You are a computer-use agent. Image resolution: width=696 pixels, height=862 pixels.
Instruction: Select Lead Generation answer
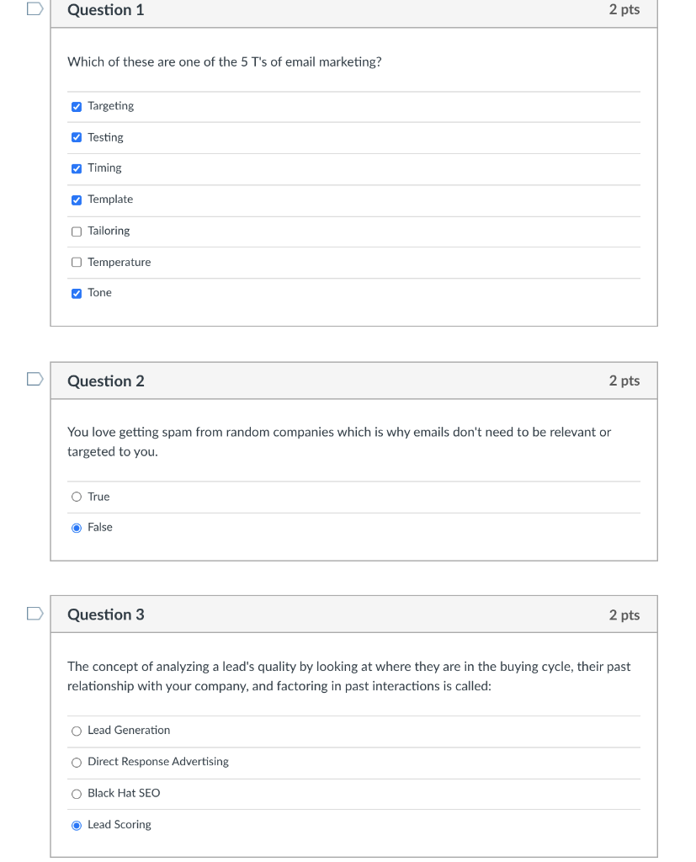tap(77, 731)
